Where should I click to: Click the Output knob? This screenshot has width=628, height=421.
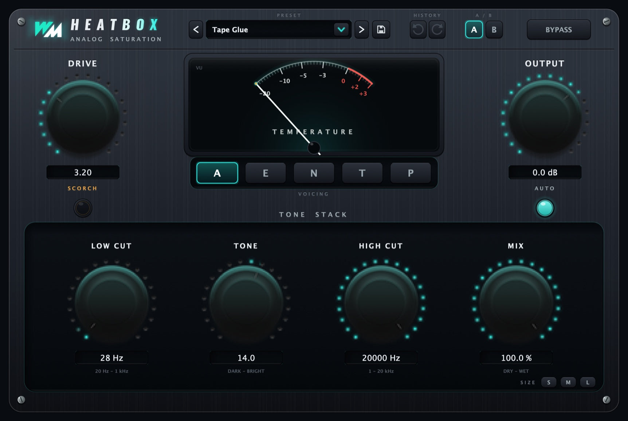(545, 116)
